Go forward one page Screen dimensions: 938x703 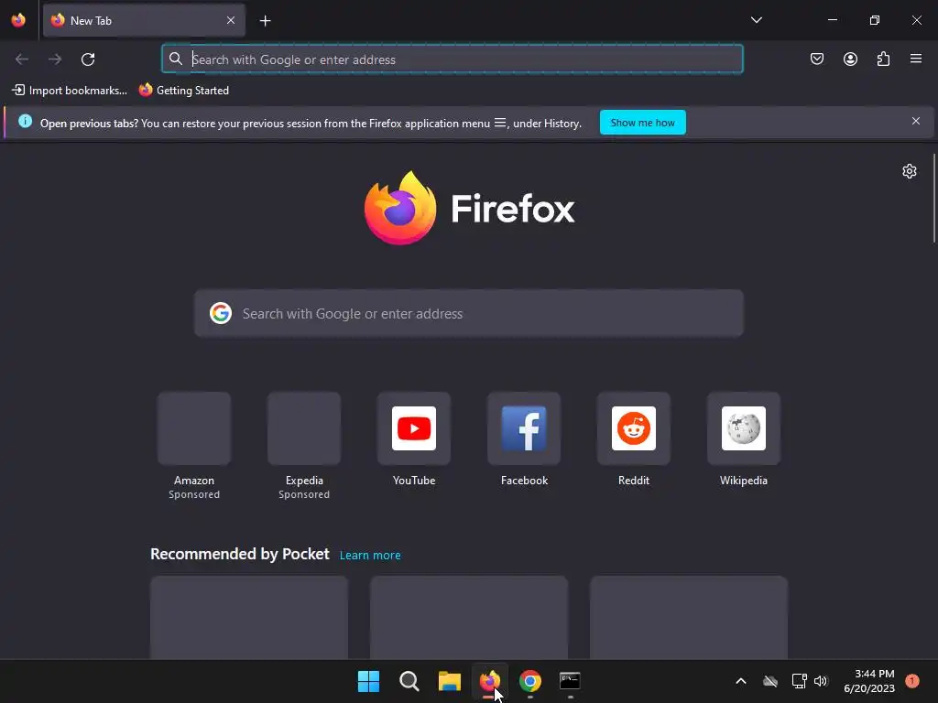point(55,59)
